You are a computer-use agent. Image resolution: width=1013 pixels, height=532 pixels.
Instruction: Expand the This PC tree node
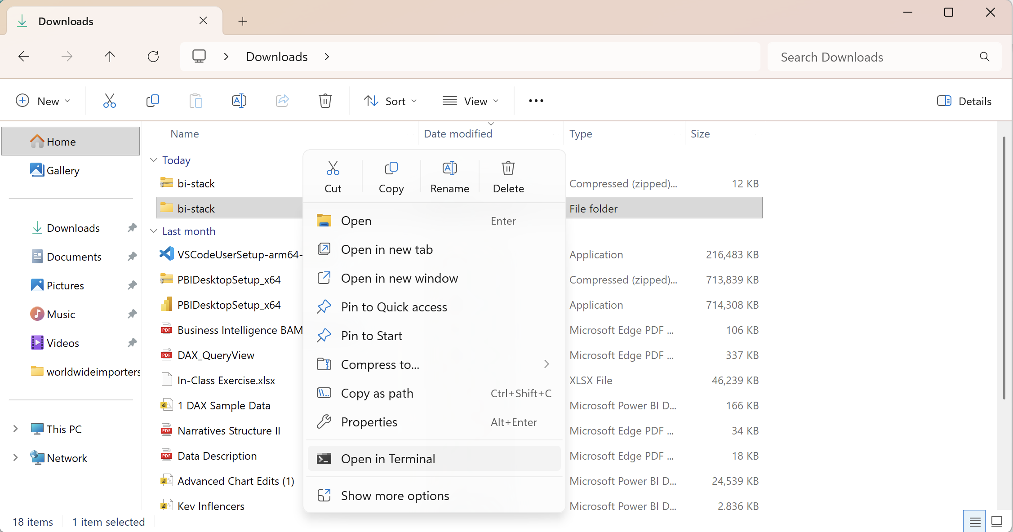point(16,429)
